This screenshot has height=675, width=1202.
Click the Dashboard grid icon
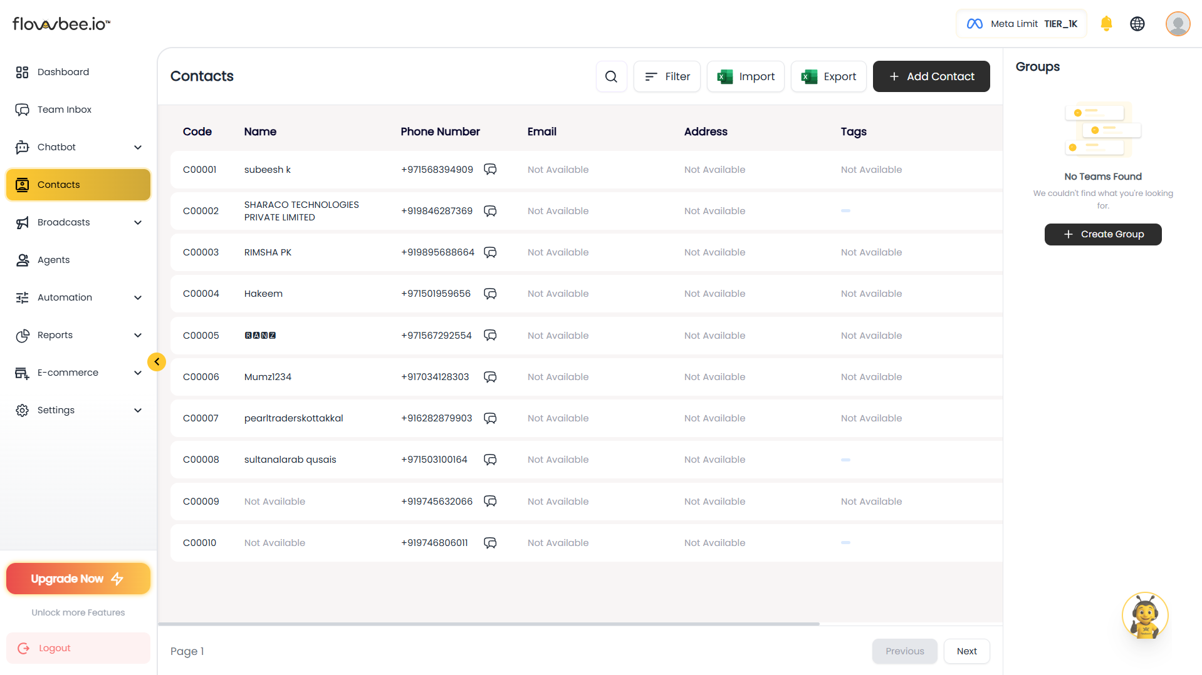pos(23,72)
